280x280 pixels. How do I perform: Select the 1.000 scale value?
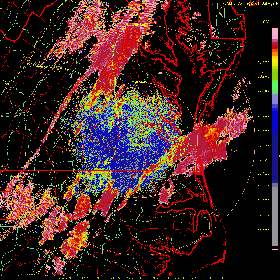point(264,35)
